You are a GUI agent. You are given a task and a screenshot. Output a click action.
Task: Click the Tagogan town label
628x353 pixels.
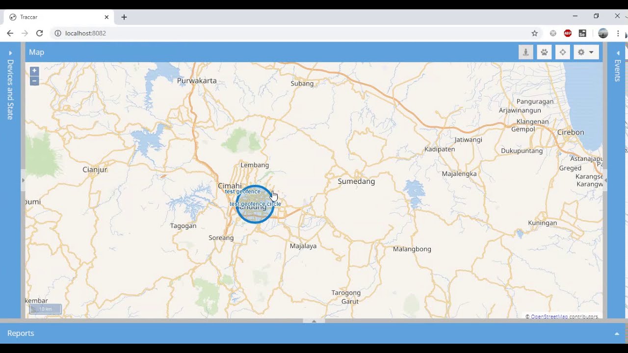183,226
